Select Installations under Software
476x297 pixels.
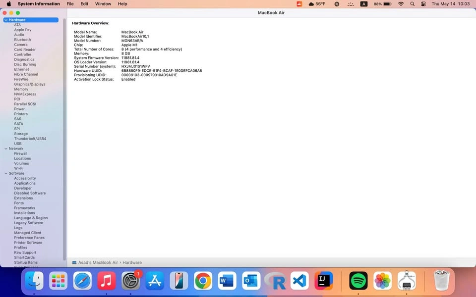[x=24, y=213]
